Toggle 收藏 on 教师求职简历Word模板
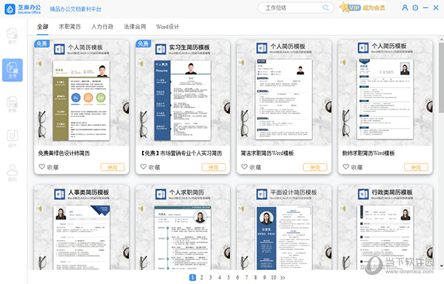 (352, 167)
